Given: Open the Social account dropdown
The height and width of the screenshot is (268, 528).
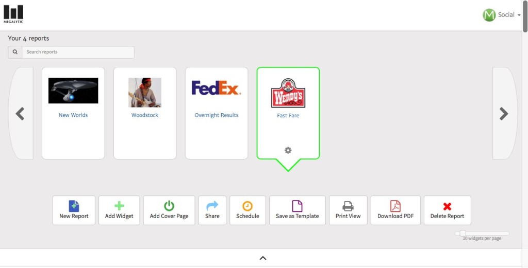Looking at the screenshot, I should point(502,15).
